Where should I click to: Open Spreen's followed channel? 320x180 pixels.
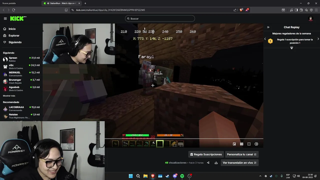[21, 59]
